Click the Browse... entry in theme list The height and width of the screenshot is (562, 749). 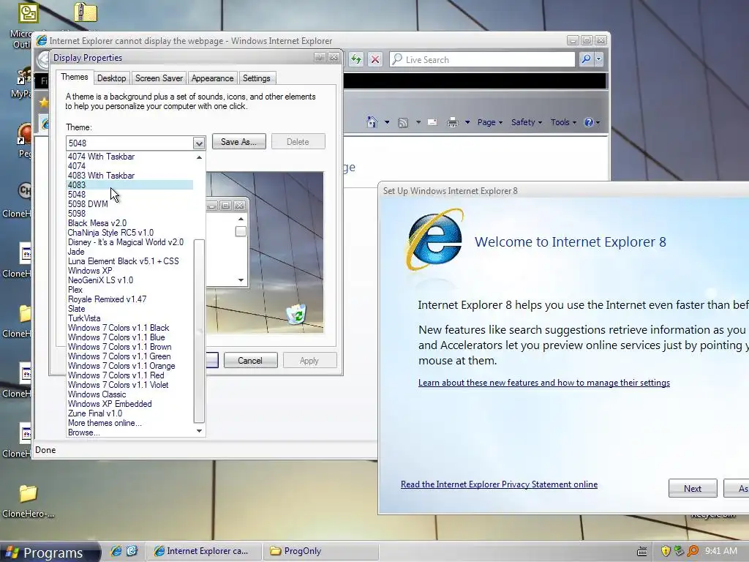(130, 432)
